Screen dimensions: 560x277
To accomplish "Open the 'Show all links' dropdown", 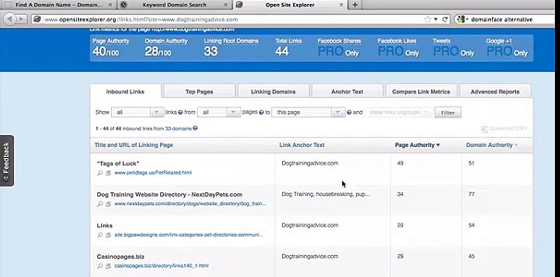I will (138, 112).
